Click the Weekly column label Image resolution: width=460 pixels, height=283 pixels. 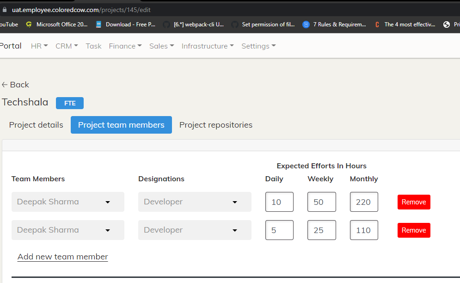click(320, 179)
